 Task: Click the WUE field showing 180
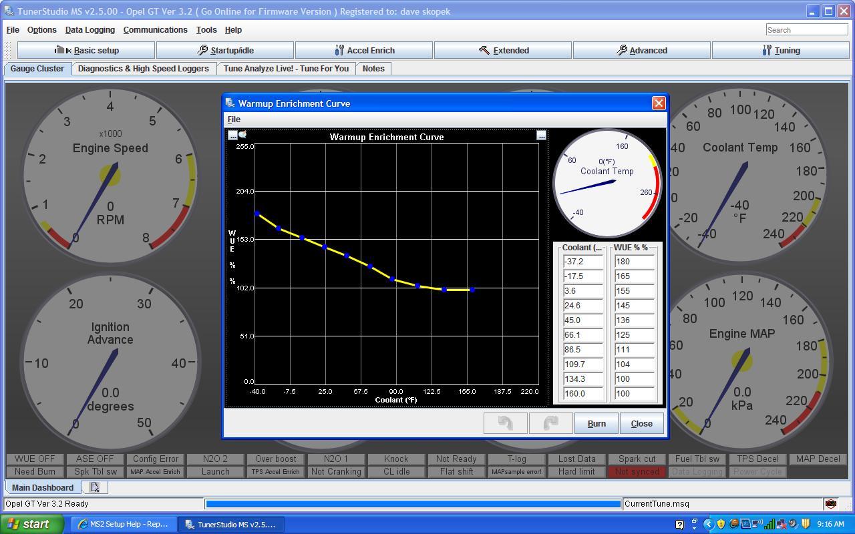[633, 262]
